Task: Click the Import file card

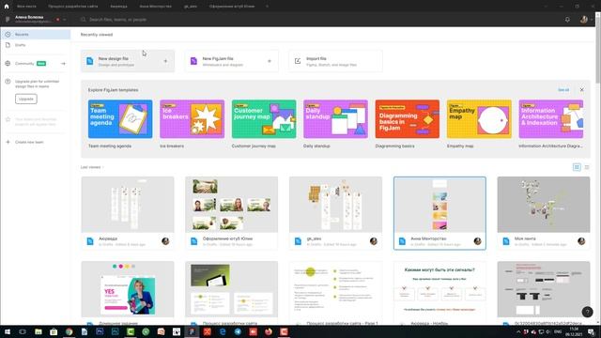Action: click(335, 61)
